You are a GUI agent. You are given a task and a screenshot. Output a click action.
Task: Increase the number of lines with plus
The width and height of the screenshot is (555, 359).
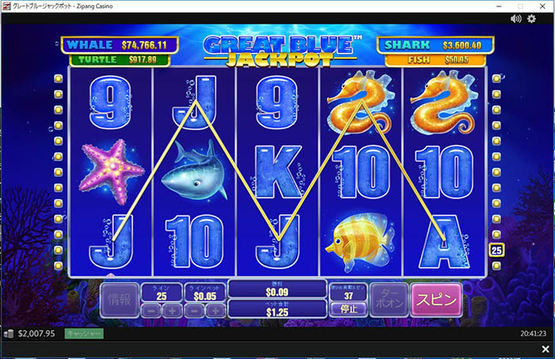[x=172, y=311]
